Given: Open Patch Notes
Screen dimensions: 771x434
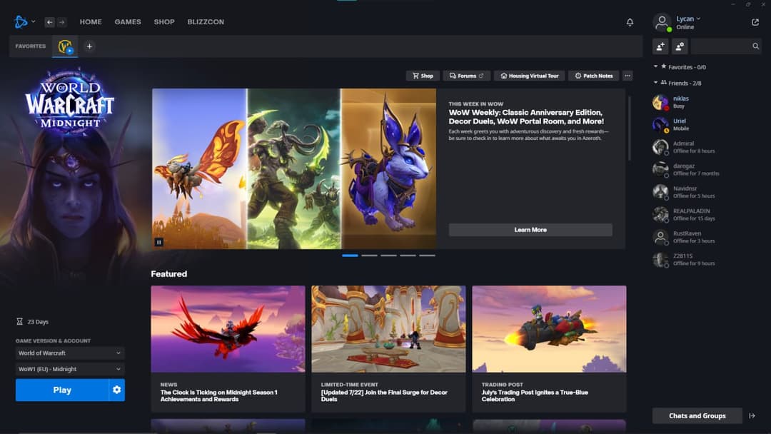Looking at the screenshot, I should click(x=593, y=76).
